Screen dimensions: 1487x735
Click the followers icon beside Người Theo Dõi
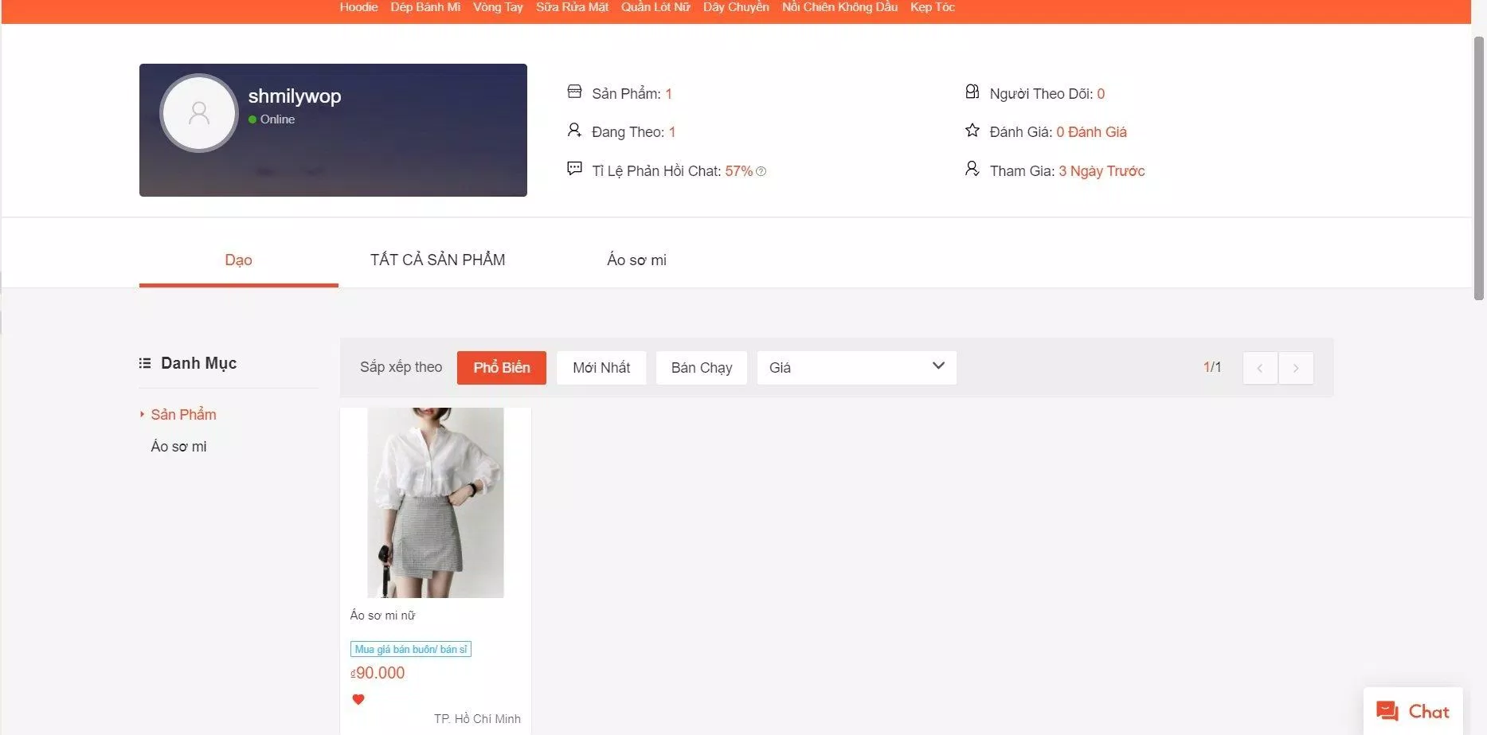tap(972, 91)
